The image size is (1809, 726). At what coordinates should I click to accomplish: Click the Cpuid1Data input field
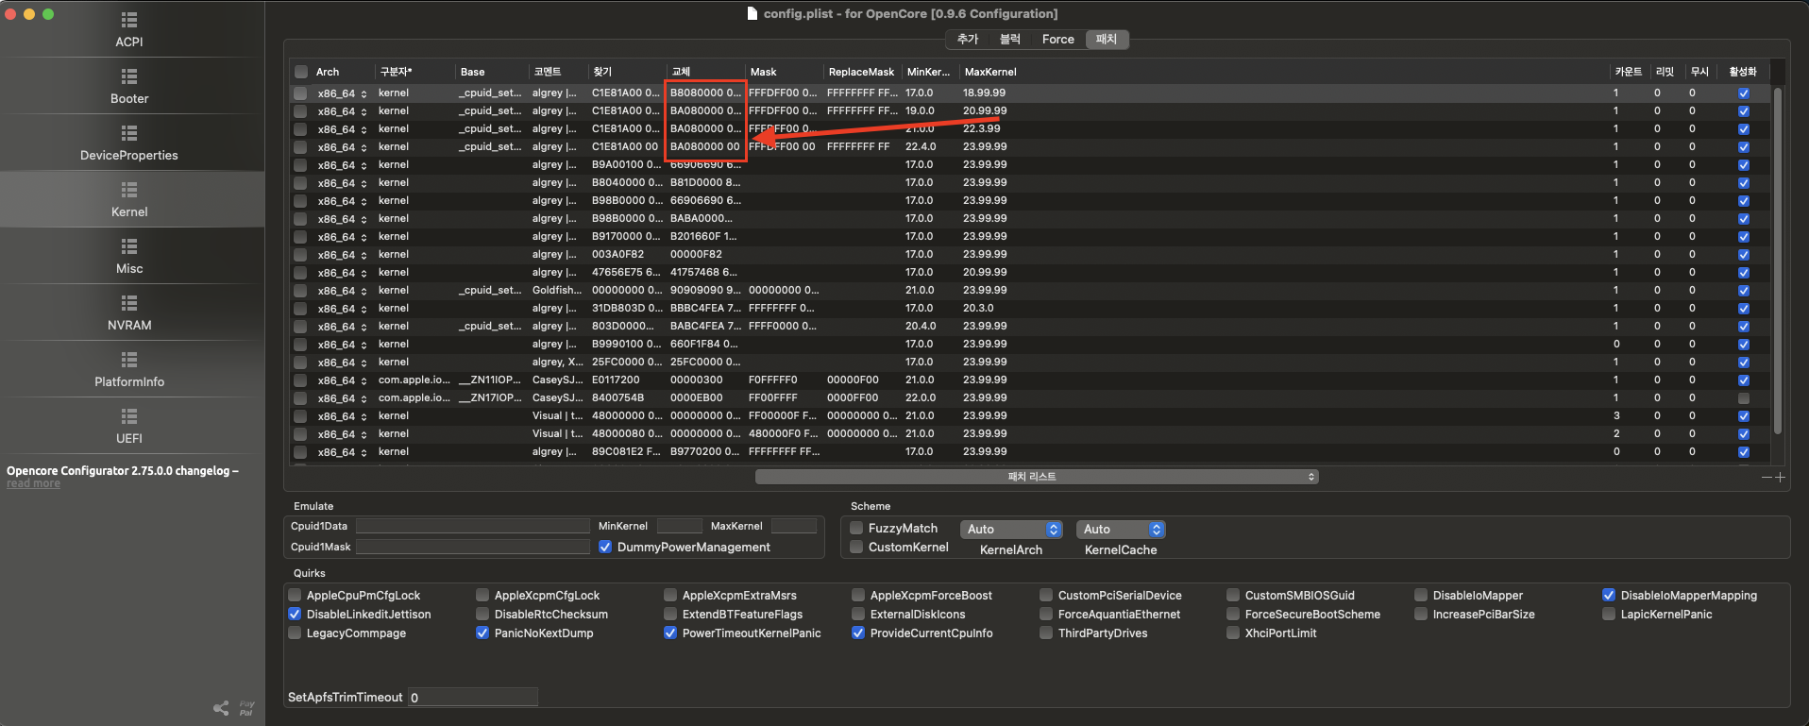tap(473, 526)
